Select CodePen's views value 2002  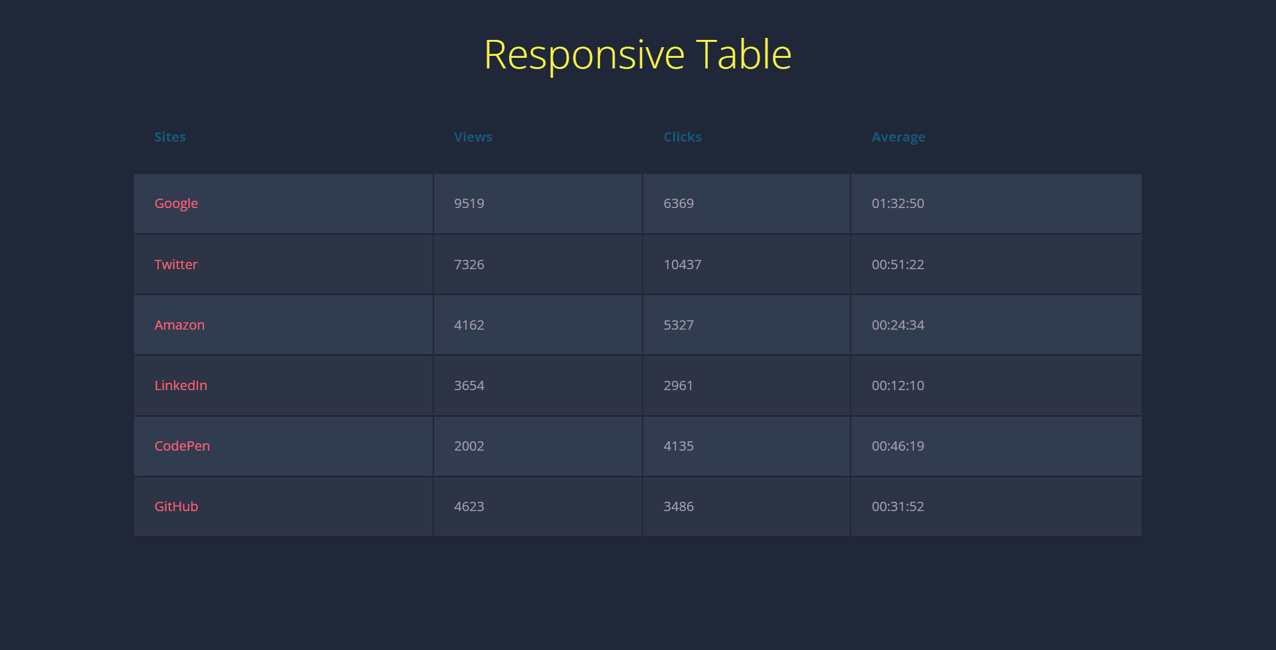pos(469,446)
